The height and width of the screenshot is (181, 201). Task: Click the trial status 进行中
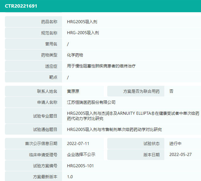[175, 143]
